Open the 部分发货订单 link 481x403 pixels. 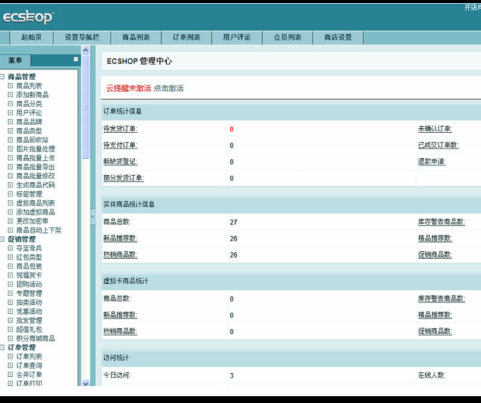pos(123,178)
